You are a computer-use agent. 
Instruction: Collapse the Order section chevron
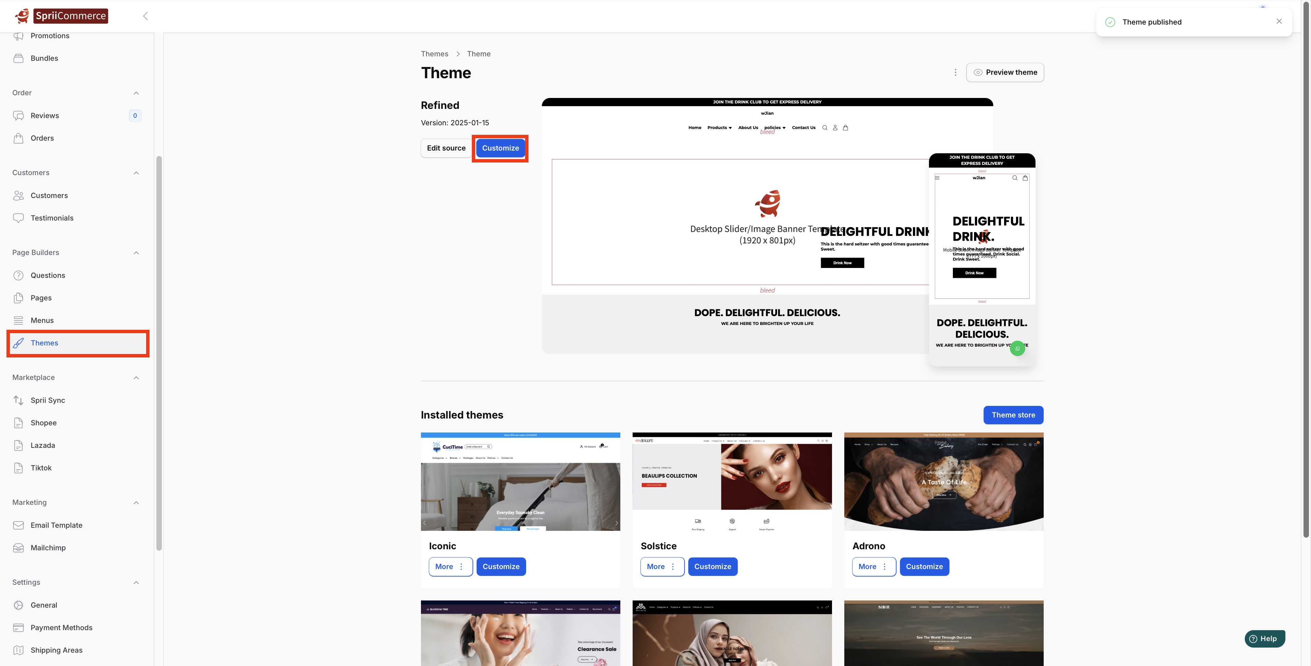click(x=136, y=93)
